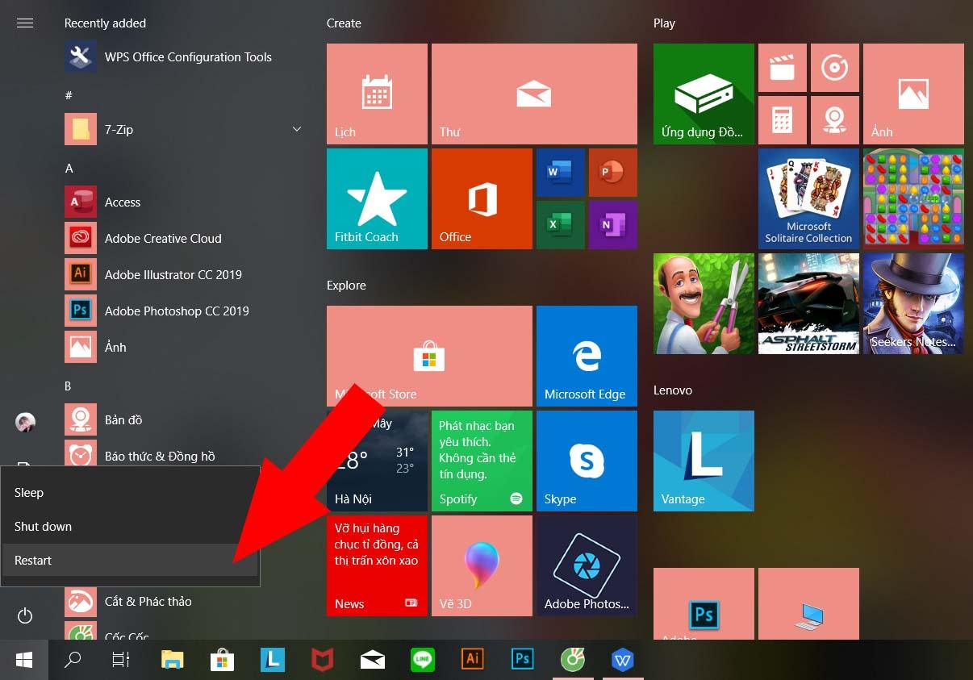Open Cắt & Phác thảo from the app list
973x680 pixels.
(x=184, y=602)
